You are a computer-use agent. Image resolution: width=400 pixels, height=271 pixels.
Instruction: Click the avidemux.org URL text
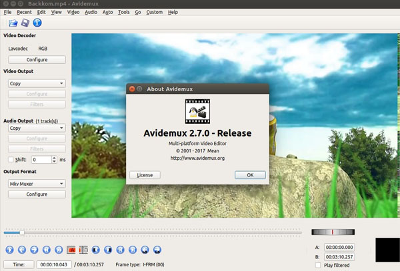(x=198, y=158)
